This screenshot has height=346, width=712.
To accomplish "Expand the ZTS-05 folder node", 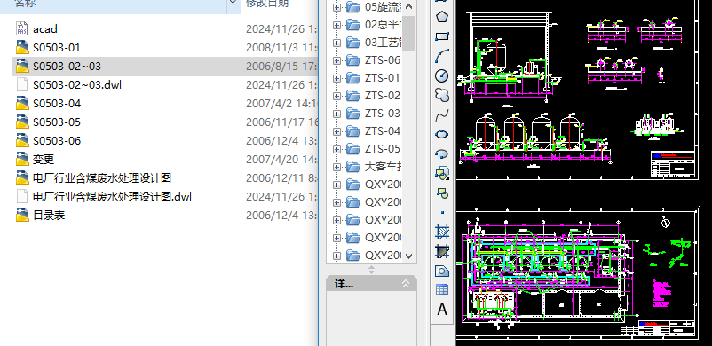I will [x=336, y=149].
